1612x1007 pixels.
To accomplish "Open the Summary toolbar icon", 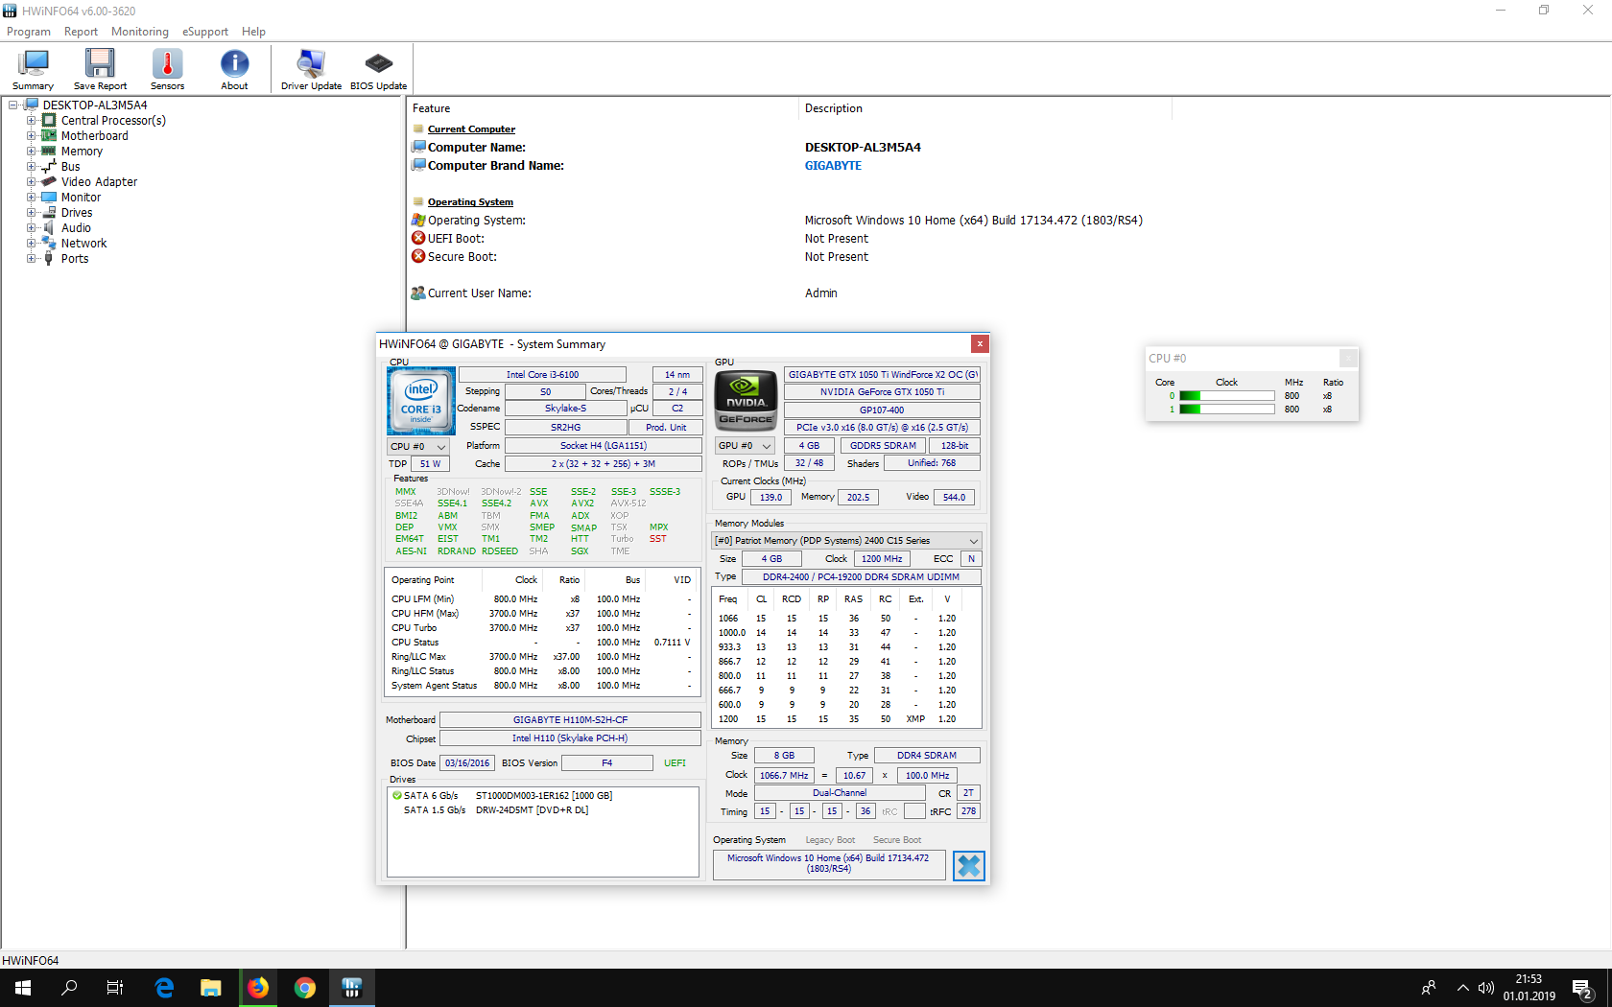I will 33,69.
